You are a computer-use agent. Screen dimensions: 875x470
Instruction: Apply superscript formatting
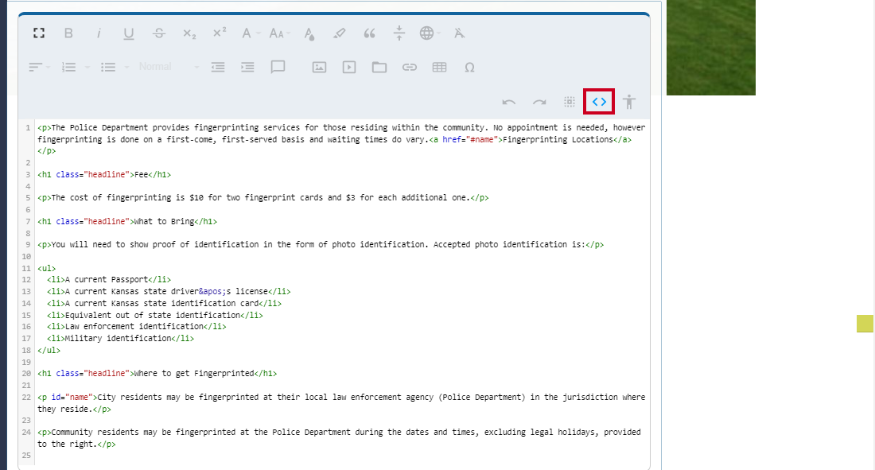(x=220, y=33)
